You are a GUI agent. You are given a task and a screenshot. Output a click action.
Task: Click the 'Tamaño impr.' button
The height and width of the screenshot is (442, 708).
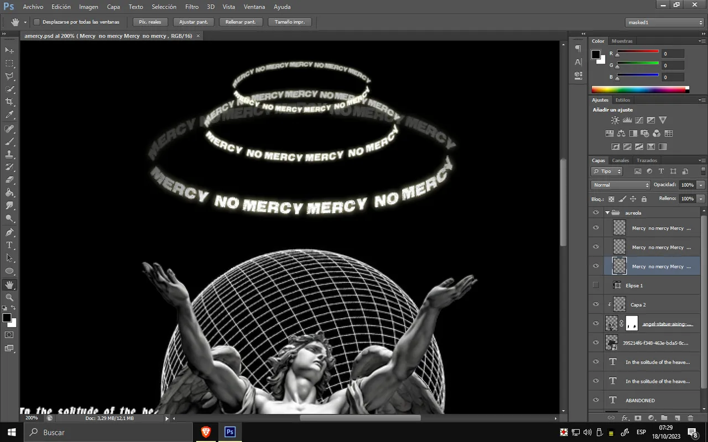pyautogui.click(x=290, y=22)
